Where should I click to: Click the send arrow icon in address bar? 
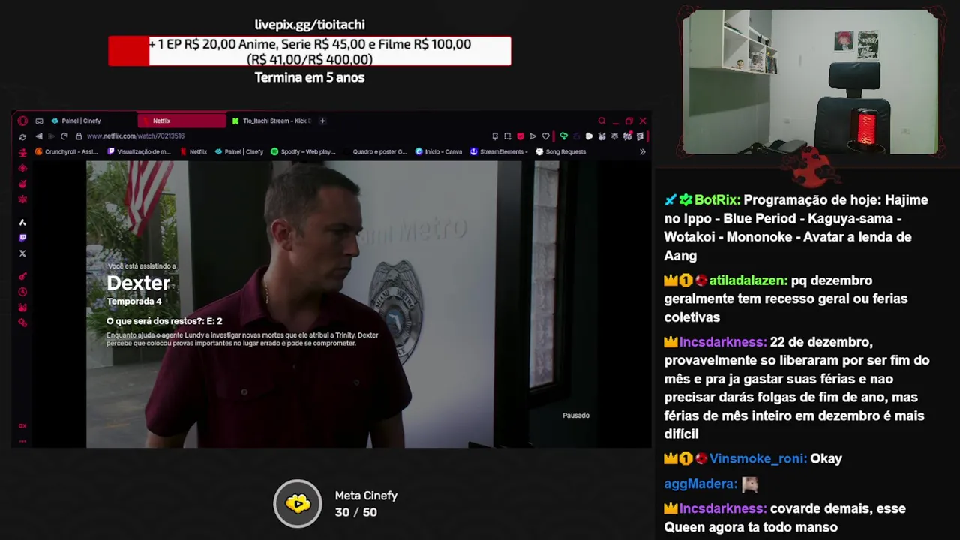pyautogui.click(x=532, y=136)
